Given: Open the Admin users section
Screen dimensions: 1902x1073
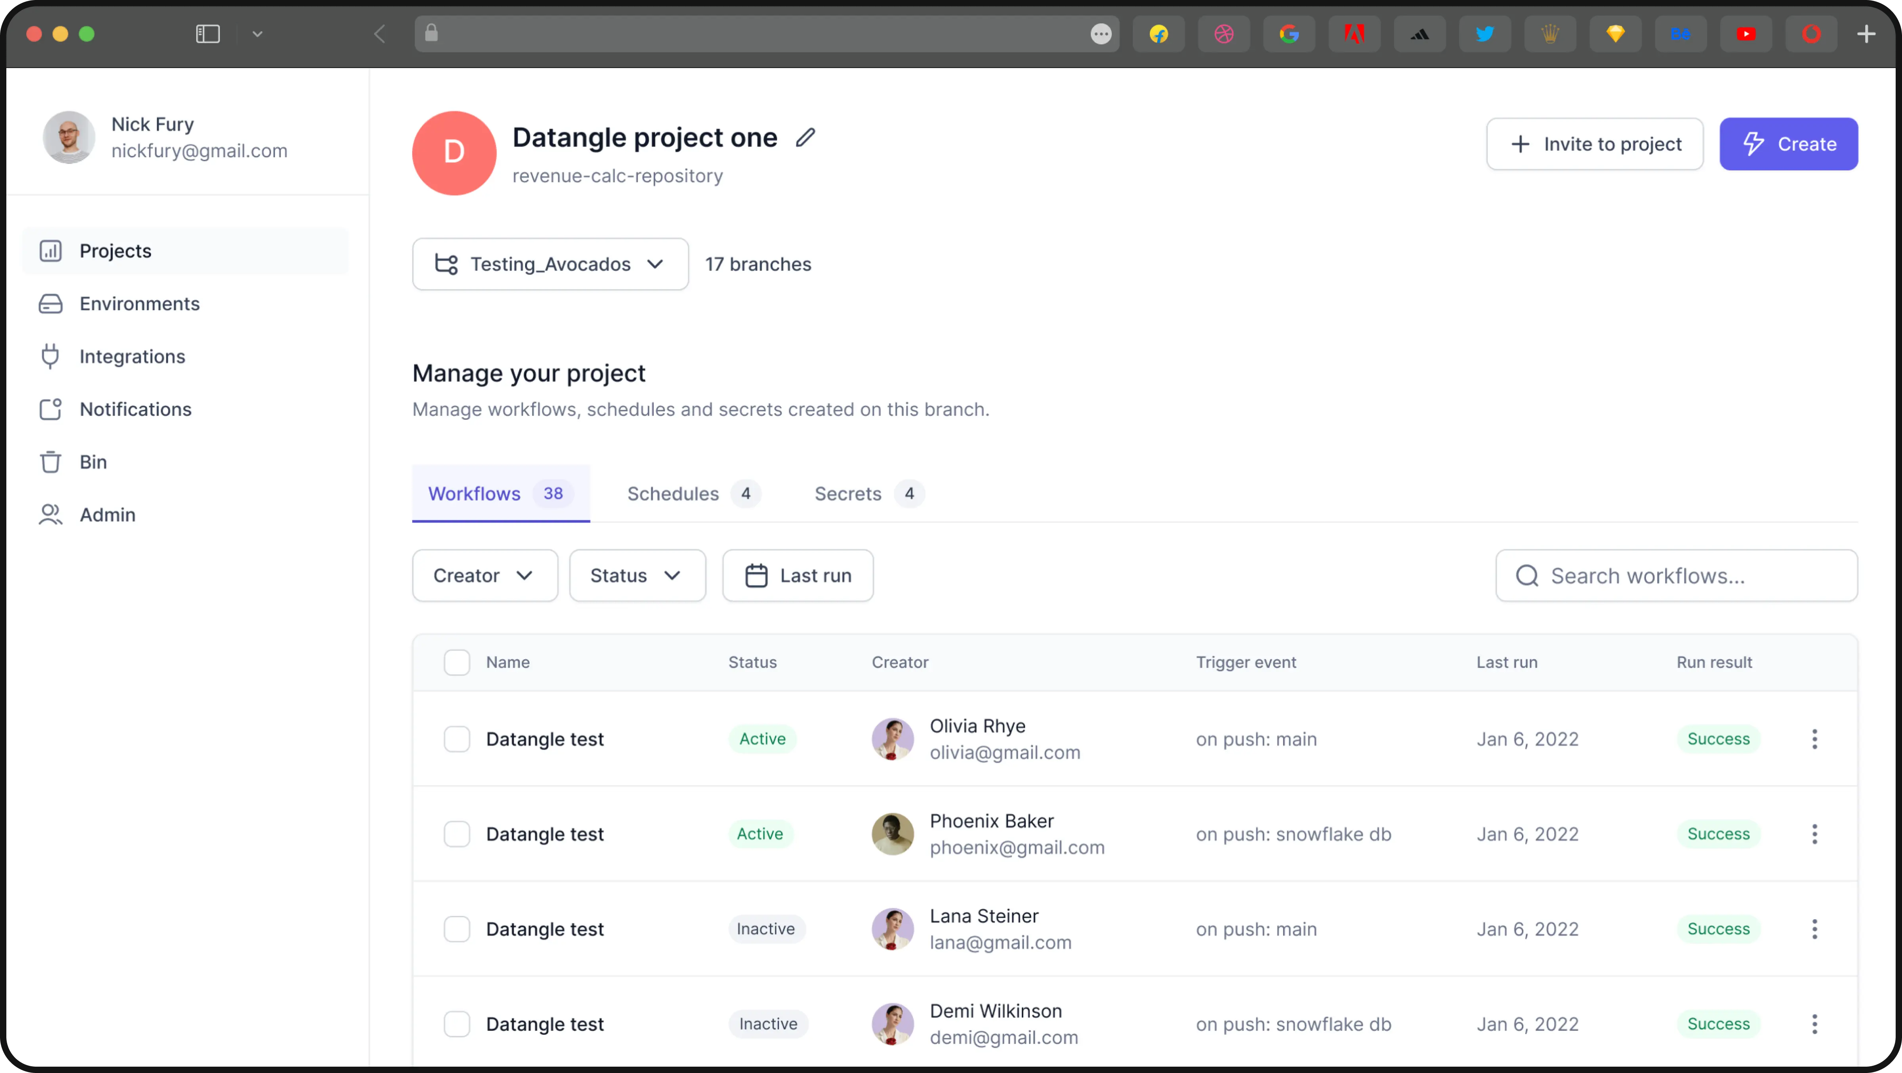Looking at the screenshot, I should [x=107, y=515].
